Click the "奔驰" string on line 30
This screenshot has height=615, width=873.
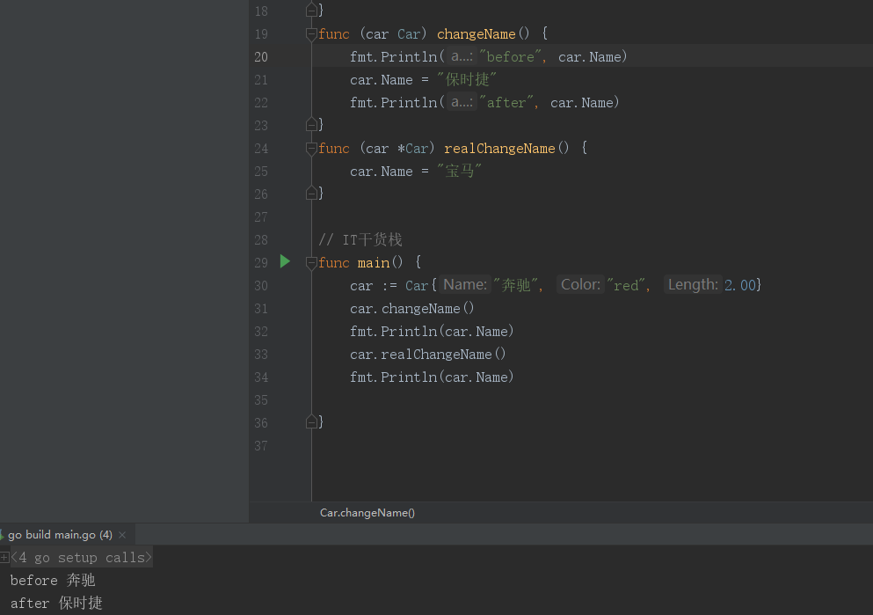click(515, 285)
